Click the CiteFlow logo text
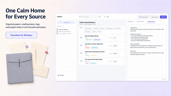This screenshot has width=171, height=96. point(60,17)
